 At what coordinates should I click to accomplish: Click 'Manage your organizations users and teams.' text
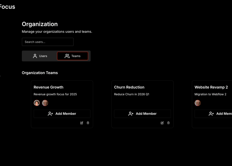(x=57, y=32)
